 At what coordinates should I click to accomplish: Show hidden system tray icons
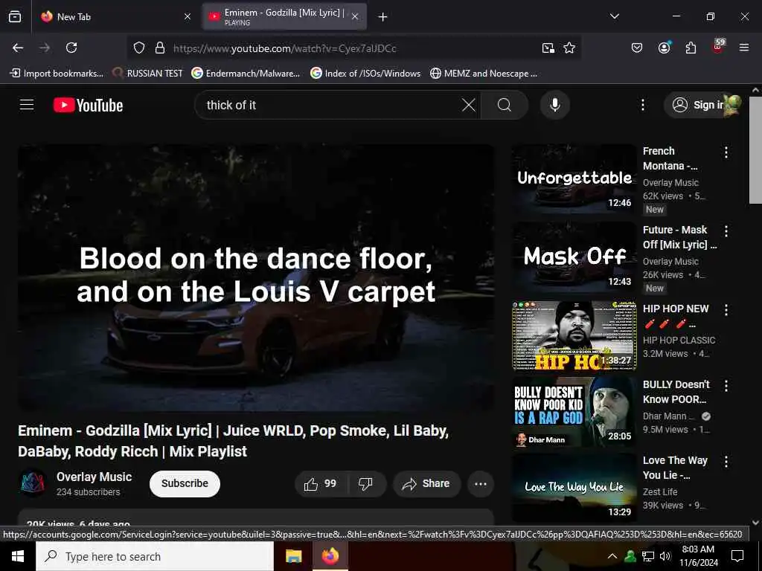click(x=612, y=556)
